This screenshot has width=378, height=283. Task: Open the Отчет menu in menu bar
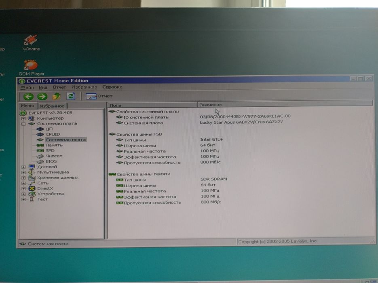pos(59,87)
